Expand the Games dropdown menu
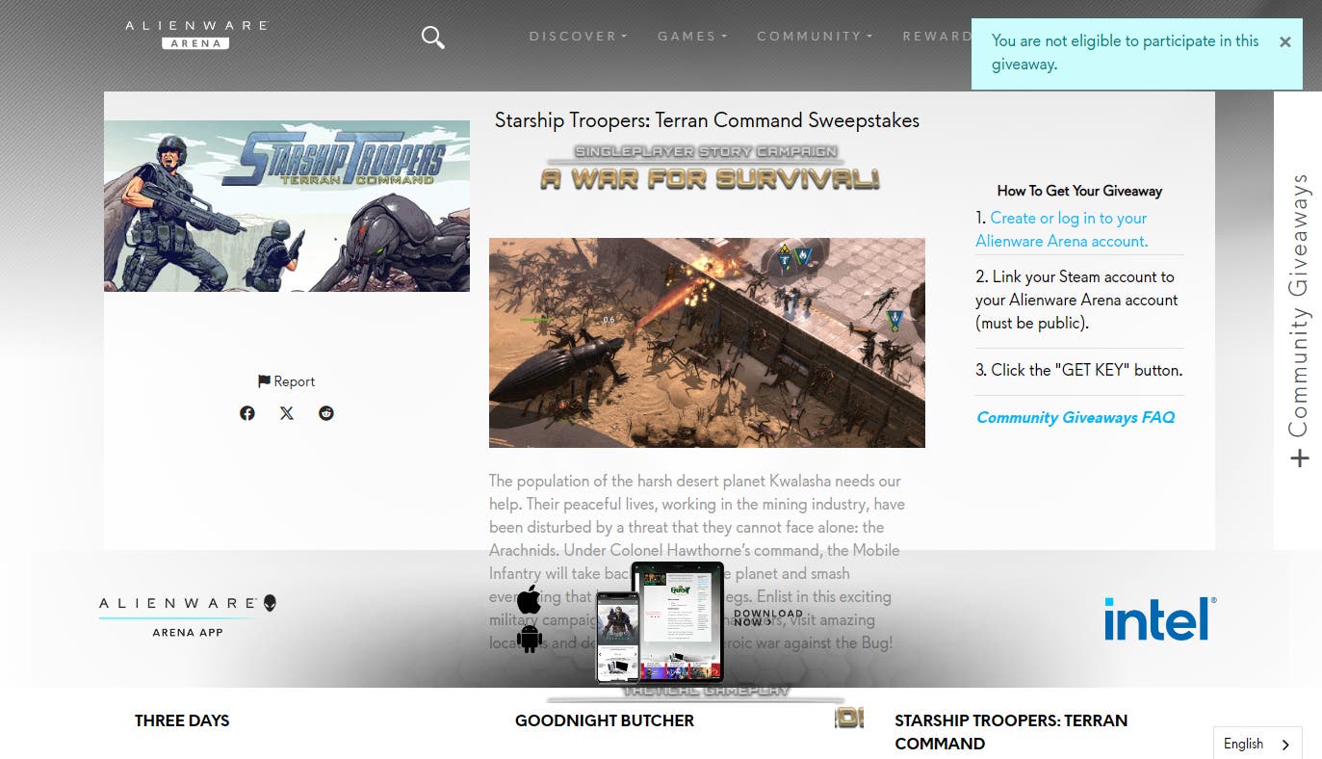 pyautogui.click(x=691, y=37)
